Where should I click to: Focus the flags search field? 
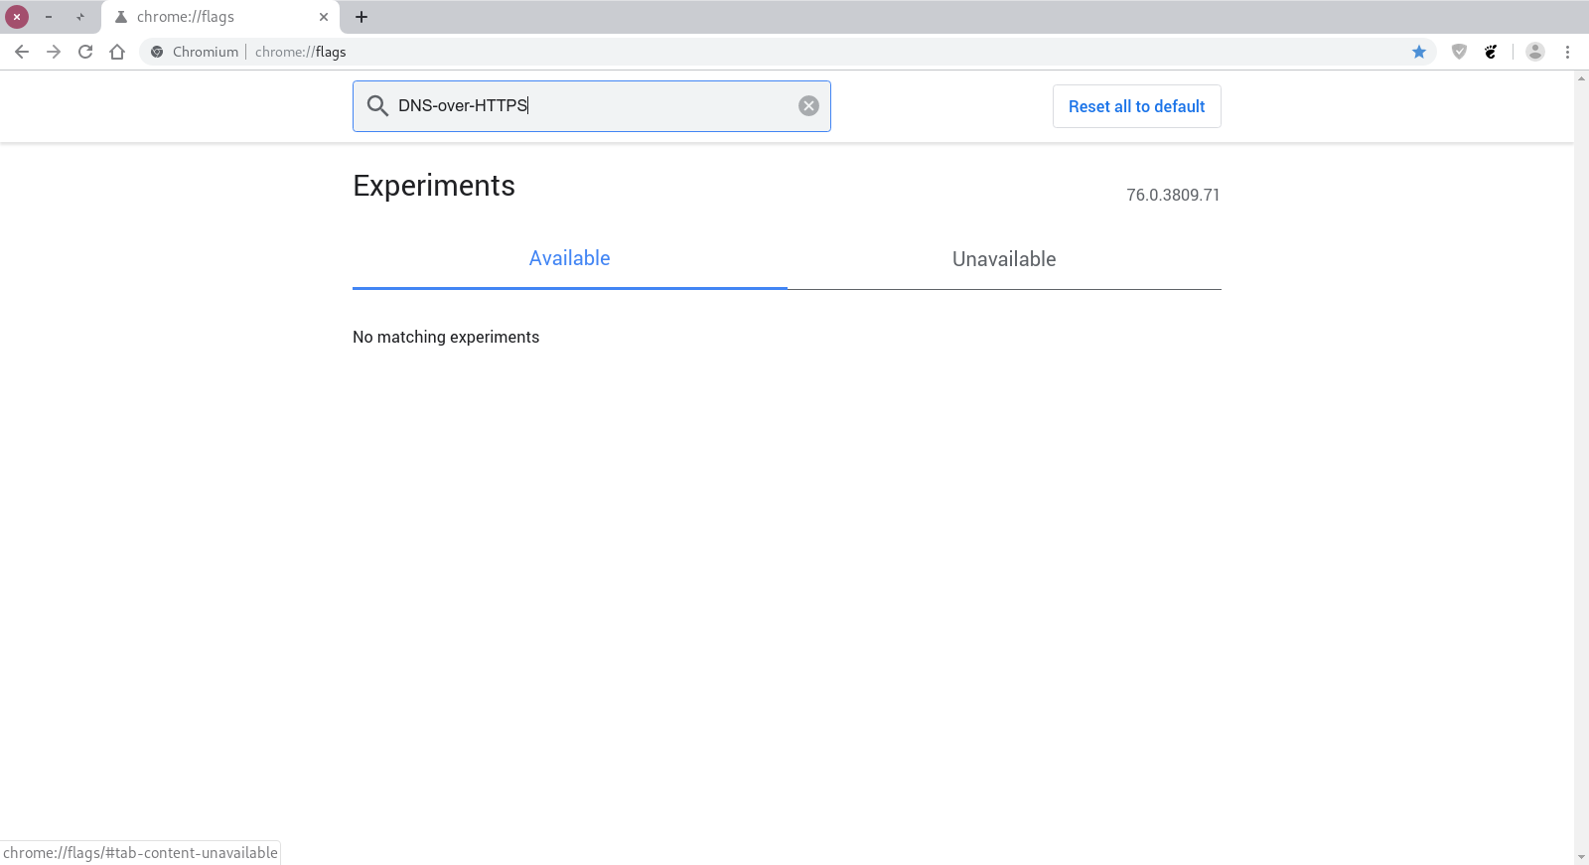pyautogui.click(x=596, y=106)
